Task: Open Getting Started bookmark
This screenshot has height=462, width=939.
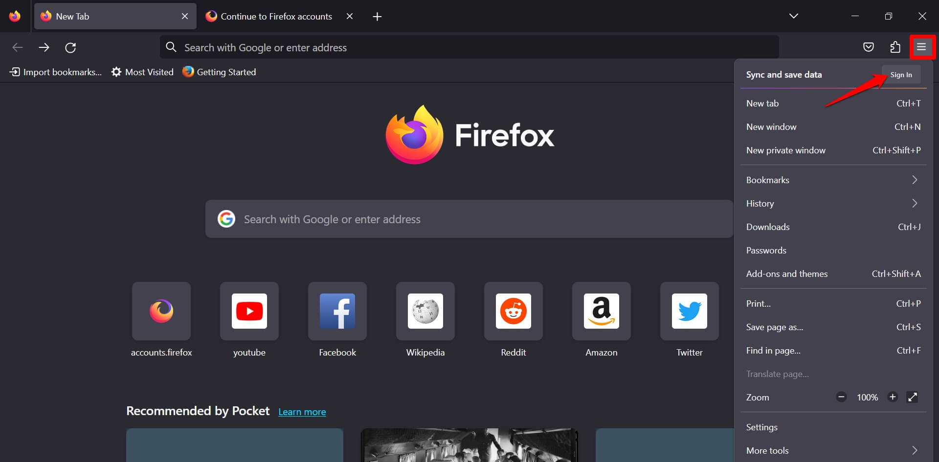Action: tap(219, 72)
